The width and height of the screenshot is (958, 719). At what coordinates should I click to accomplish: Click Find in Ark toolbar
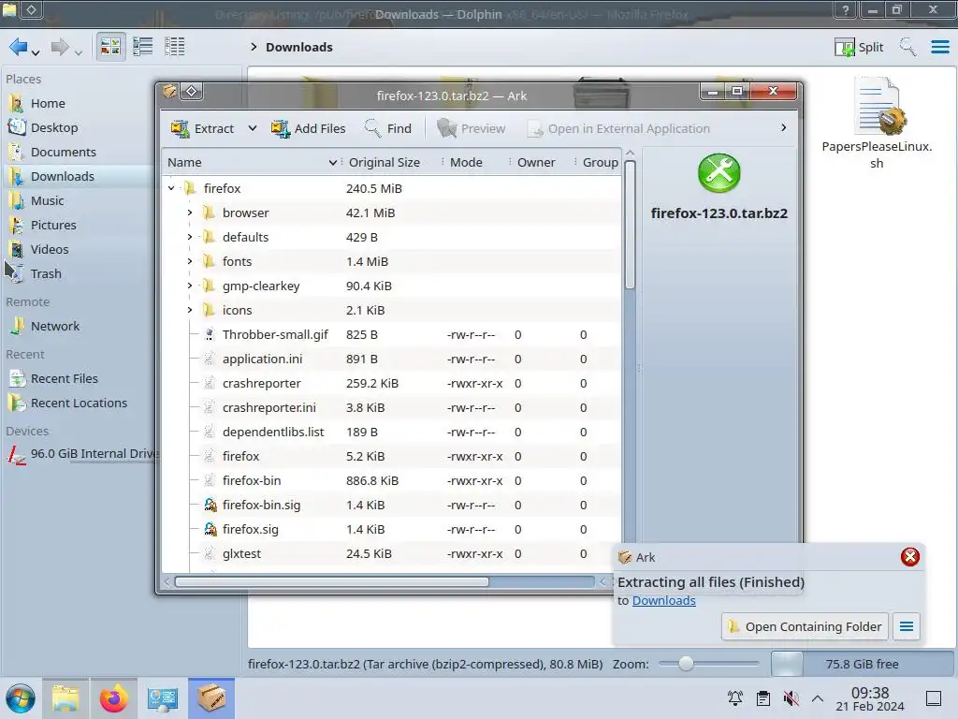[x=388, y=128]
